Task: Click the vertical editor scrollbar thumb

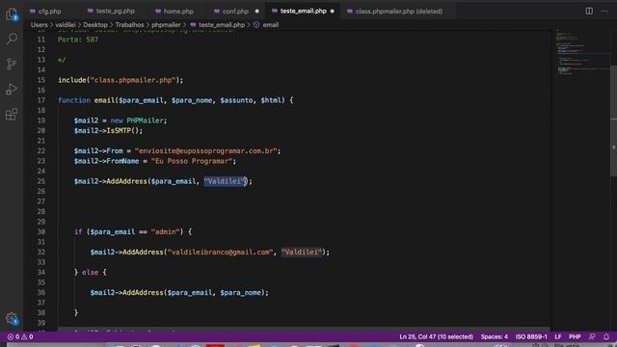Action: [x=613, y=120]
